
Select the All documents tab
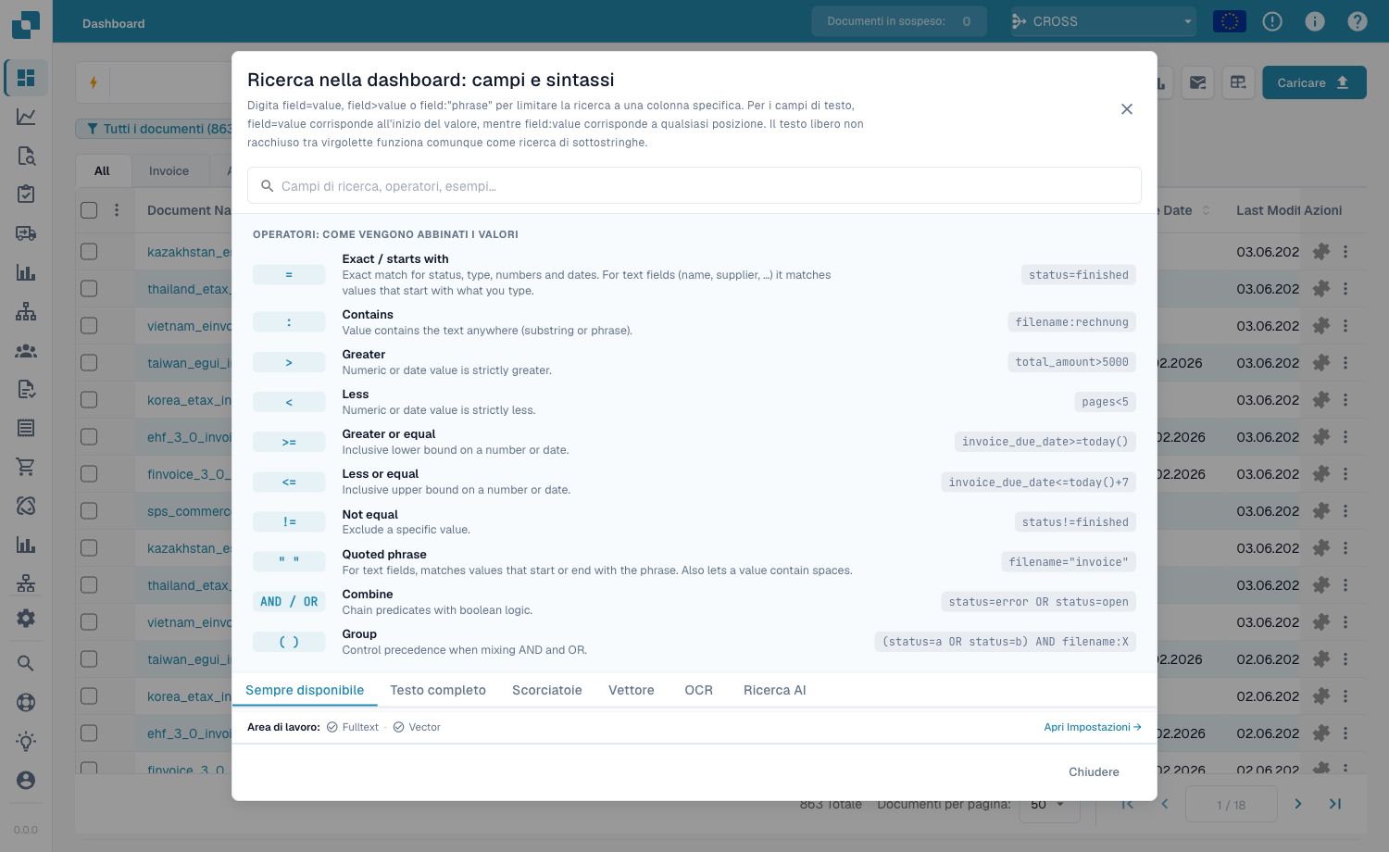[x=102, y=170]
